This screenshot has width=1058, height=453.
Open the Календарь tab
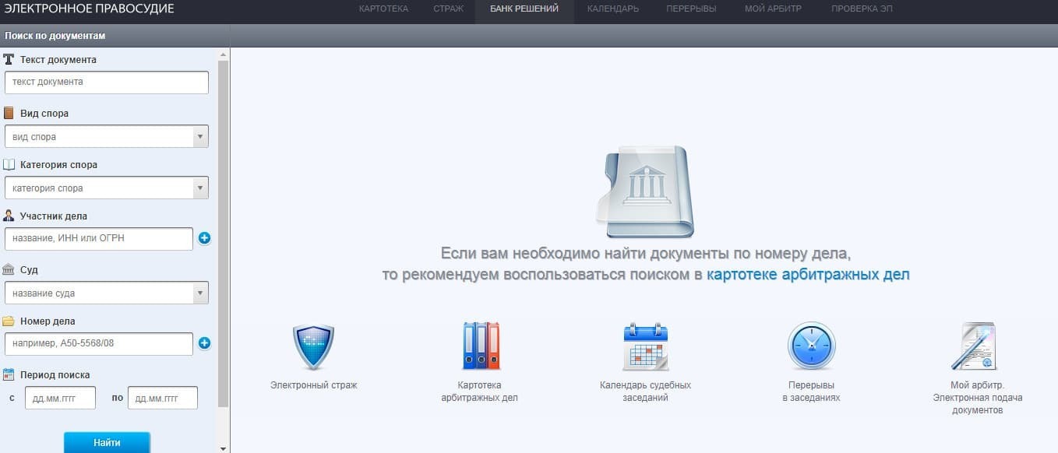[612, 9]
